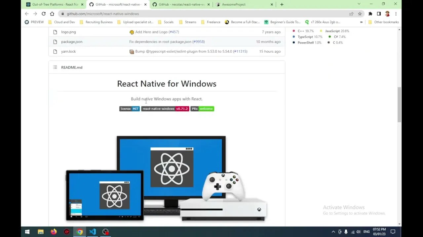
Task: Launch Firefox from the taskbar
Action: point(54,232)
